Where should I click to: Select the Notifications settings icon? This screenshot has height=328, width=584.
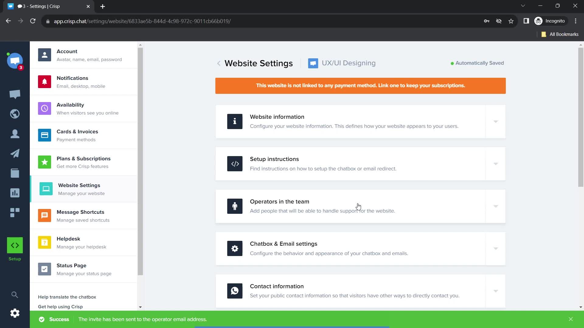pos(44,82)
